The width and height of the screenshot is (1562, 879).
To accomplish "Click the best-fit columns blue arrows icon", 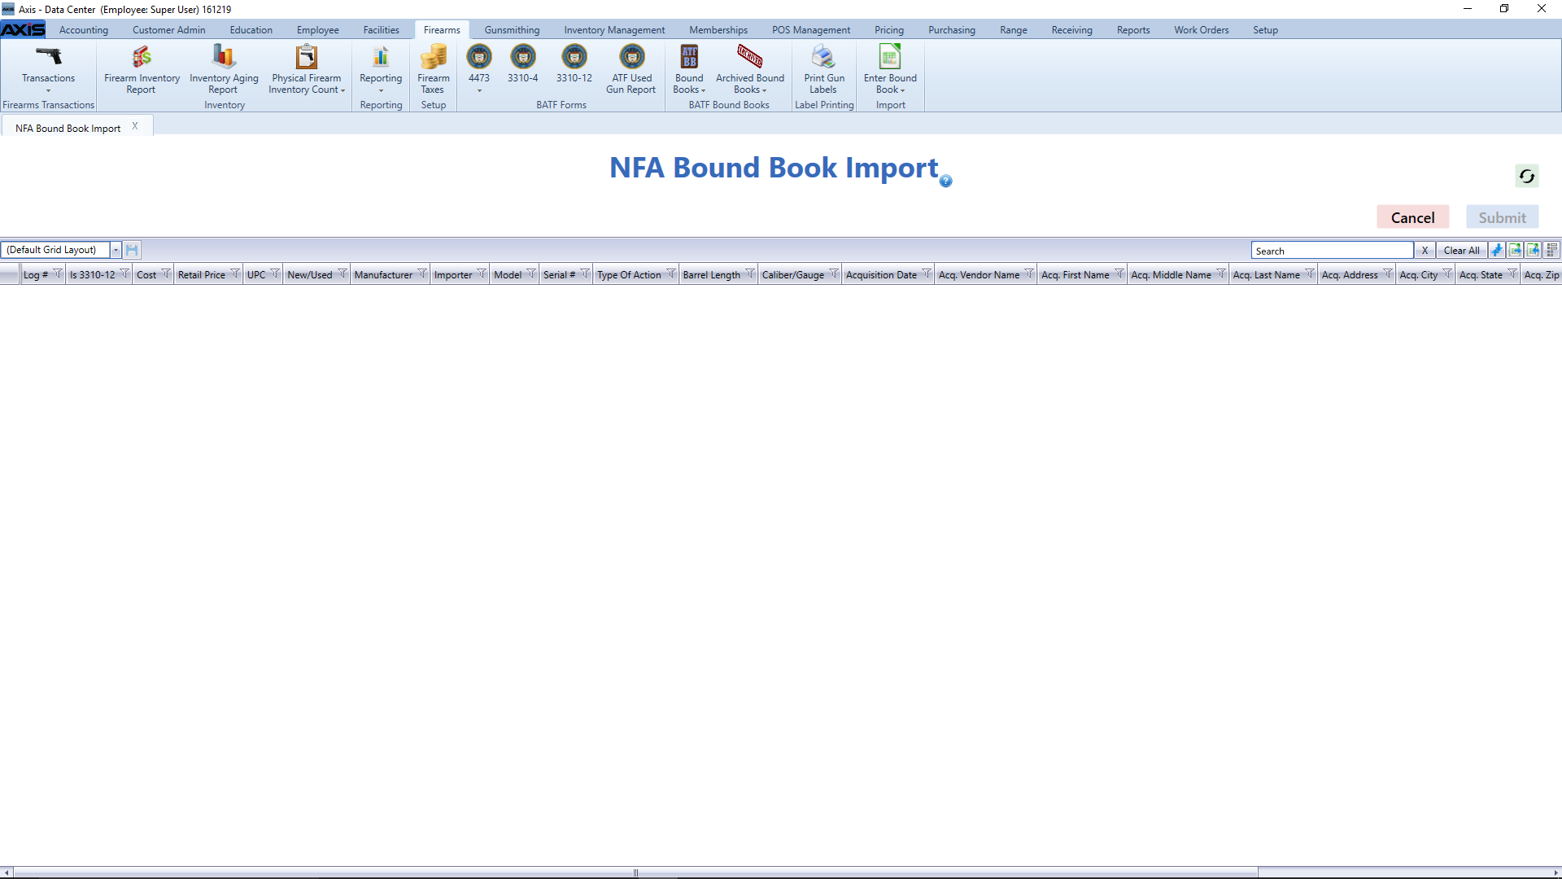I will point(1497,251).
